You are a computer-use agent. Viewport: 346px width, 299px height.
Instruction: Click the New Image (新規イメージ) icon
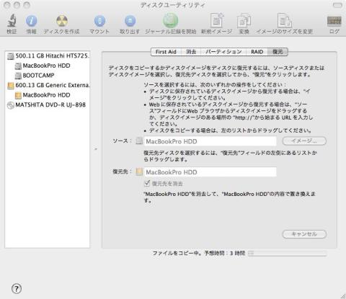[x=217, y=21]
